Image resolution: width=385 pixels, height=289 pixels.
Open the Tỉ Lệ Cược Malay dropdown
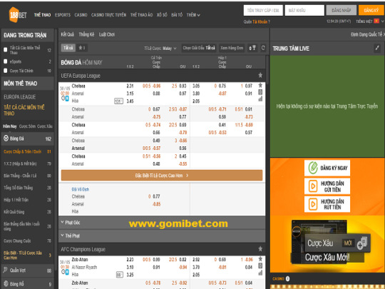coord(160,49)
